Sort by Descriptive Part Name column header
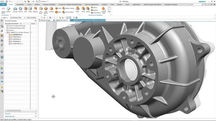216x121 pixels. pos(17,24)
